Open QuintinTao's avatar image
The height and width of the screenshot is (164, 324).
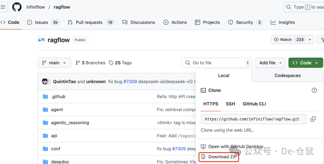point(45,82)
